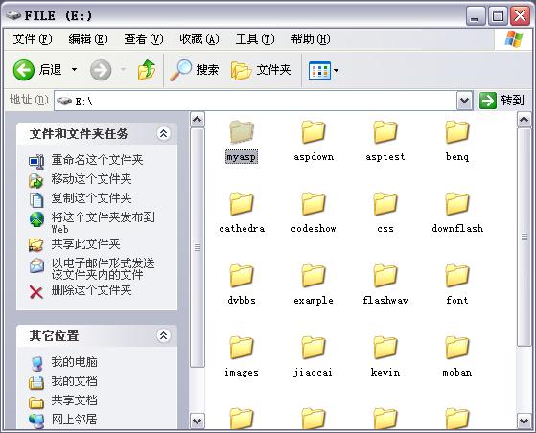Select the kevin folder icon

click(385, 348)
